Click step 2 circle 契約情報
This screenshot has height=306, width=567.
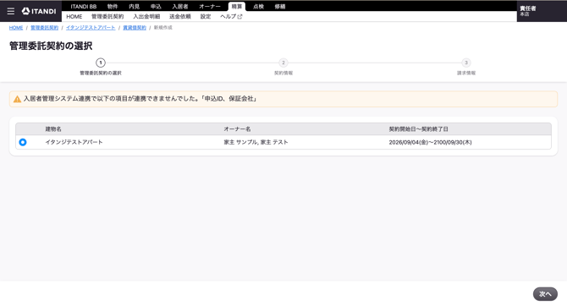pyautogui.click(x=283, y=63)
